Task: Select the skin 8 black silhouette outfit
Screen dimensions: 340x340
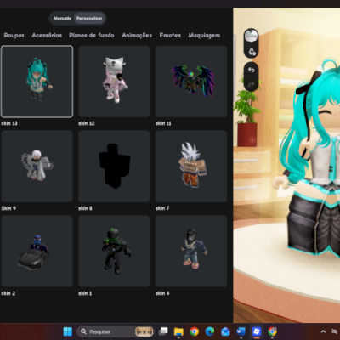Action: click(114, 167)
